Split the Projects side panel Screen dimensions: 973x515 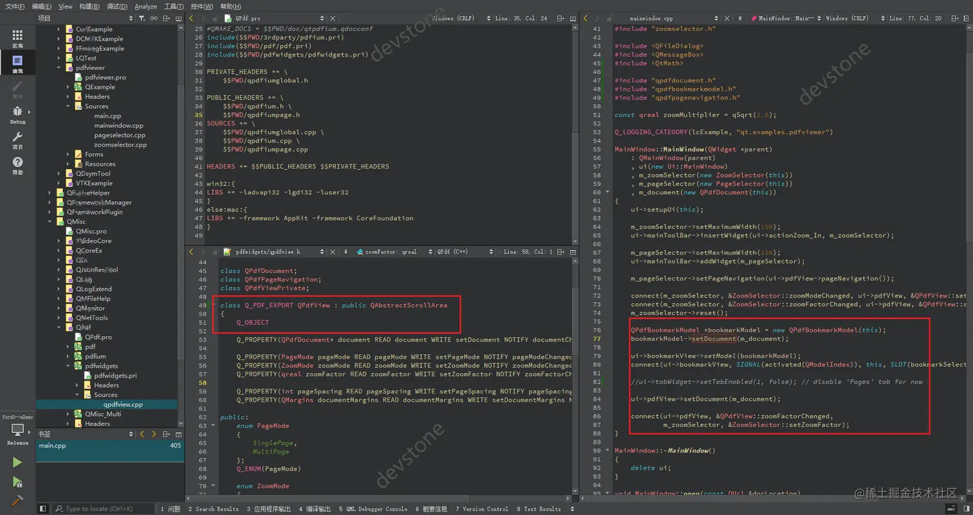[166, 19]
